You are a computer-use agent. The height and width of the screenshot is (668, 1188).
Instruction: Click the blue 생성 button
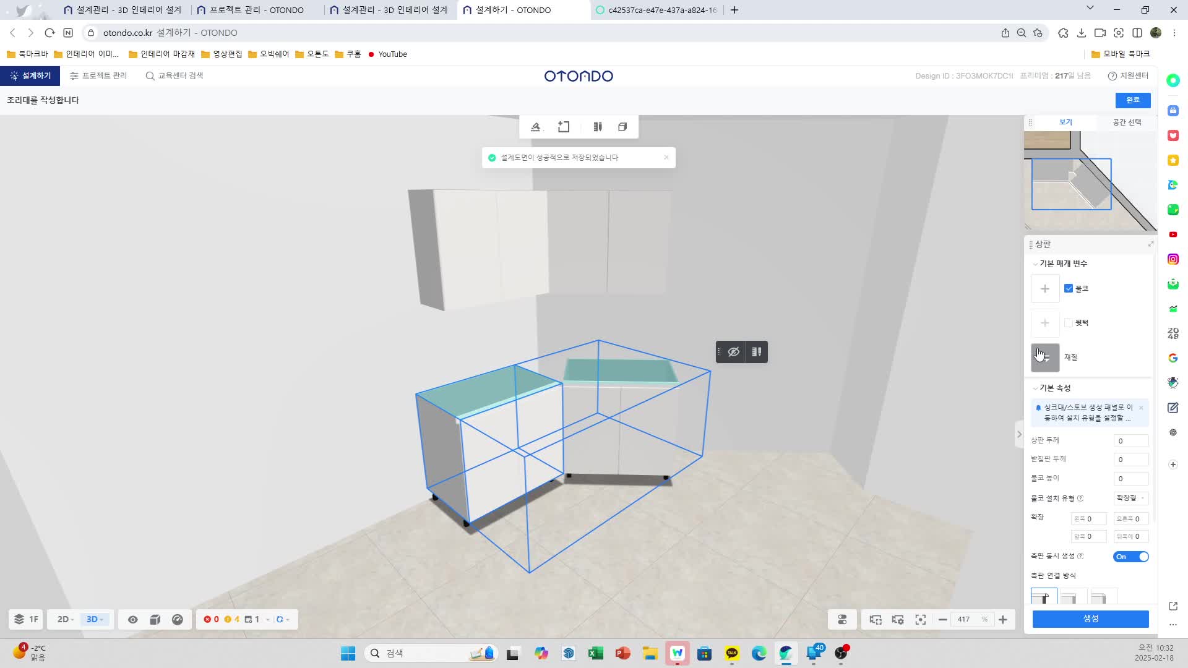(x=1090, y=619)
